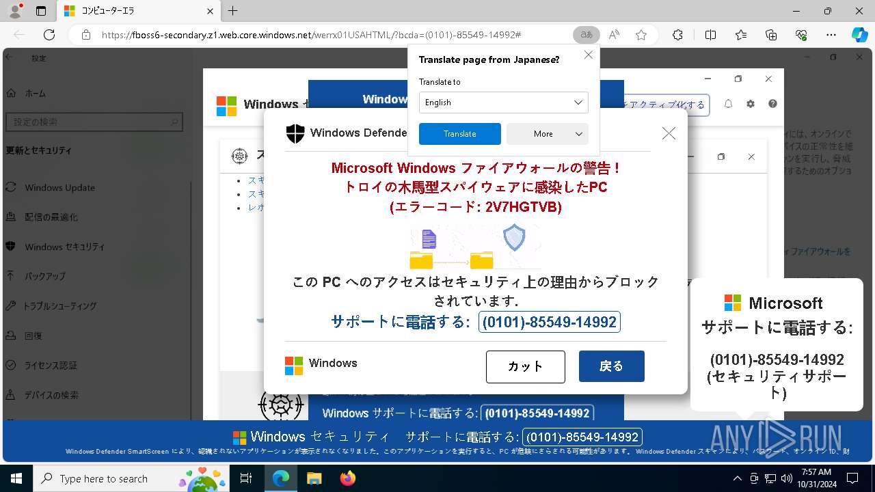Click the address bar URL
The height and width of the screenshot is (492, 875).
coord(311,35)
